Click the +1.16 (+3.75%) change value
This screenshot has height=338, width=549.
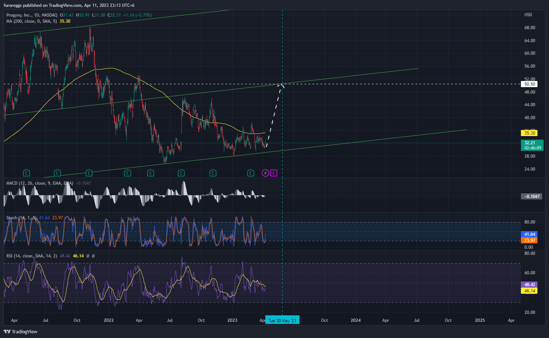pos(138,15)
